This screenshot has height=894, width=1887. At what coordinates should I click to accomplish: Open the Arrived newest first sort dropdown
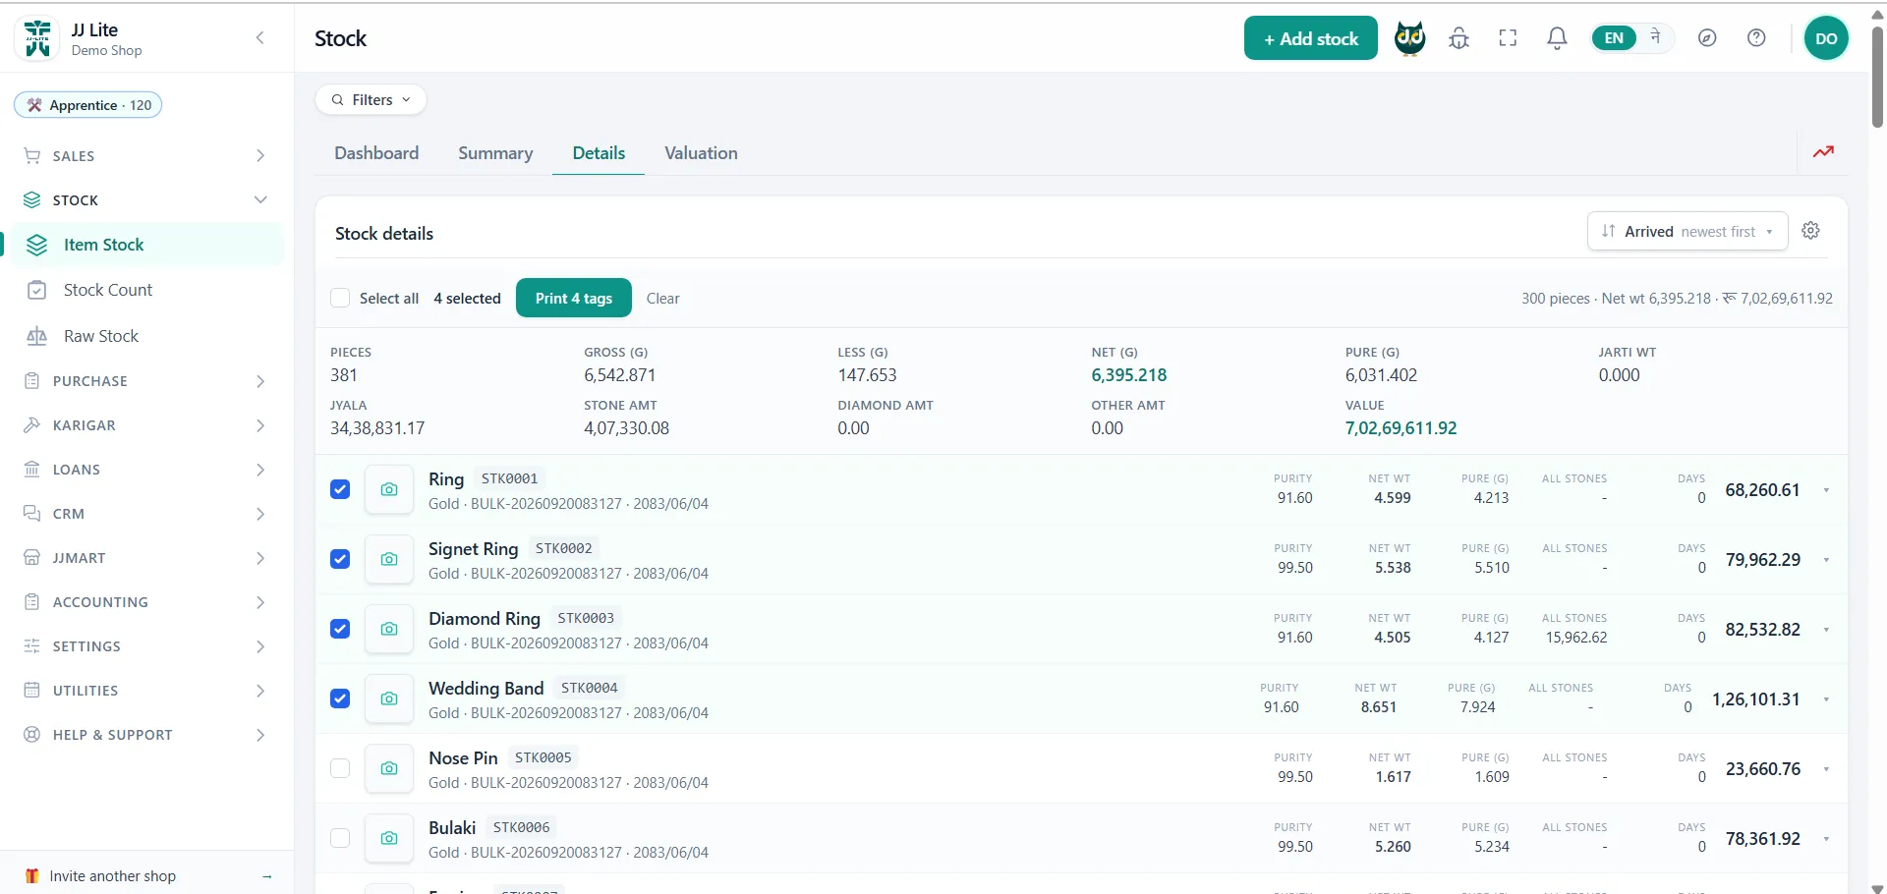(x=1687, y=232)
